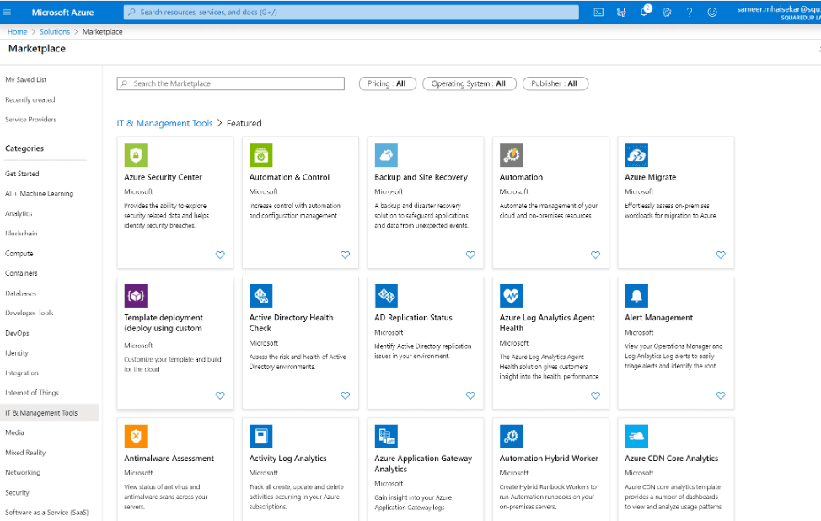Open the Pricing filter dropdown

coord(387,83)
